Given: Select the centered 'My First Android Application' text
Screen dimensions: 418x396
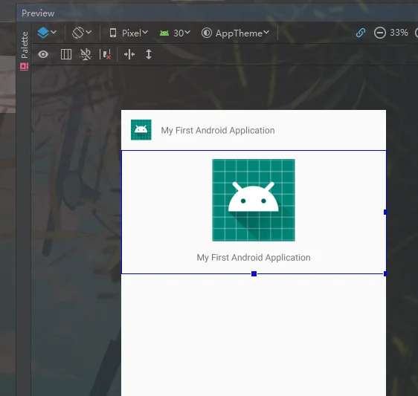Looking at the screenshot, I should point(254,258).
